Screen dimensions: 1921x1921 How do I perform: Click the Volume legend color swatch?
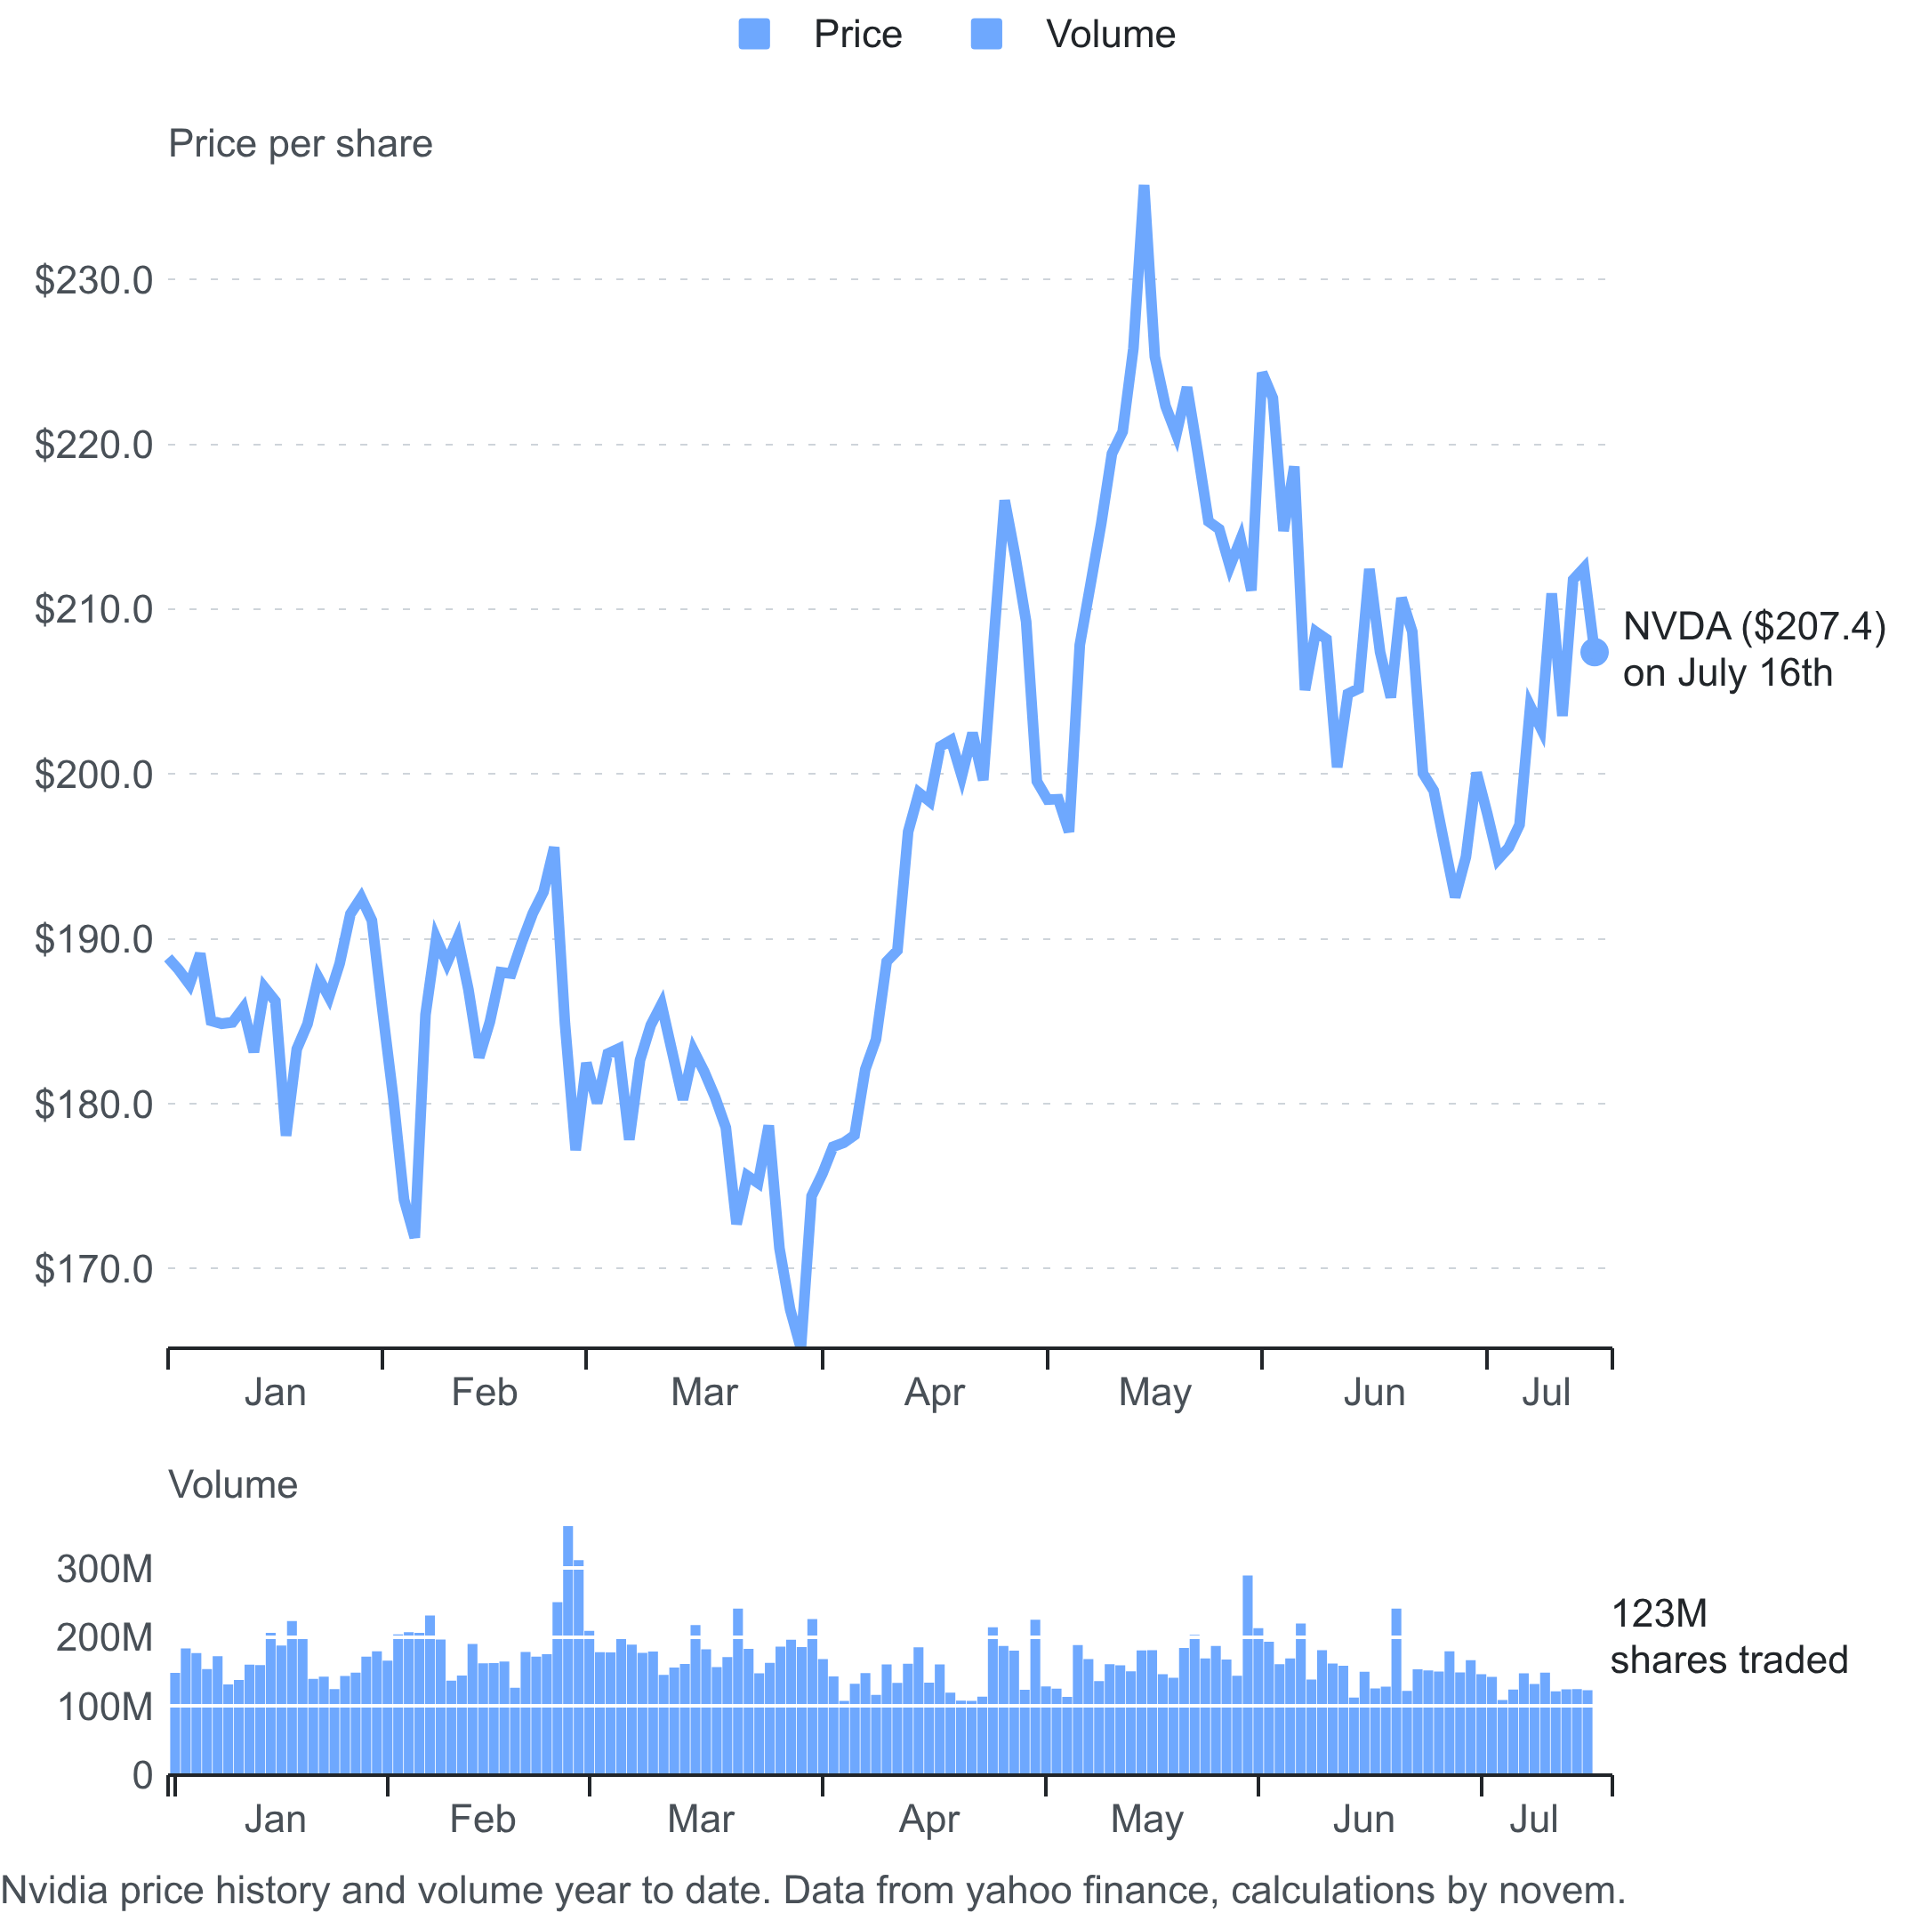tap(986, 34)
